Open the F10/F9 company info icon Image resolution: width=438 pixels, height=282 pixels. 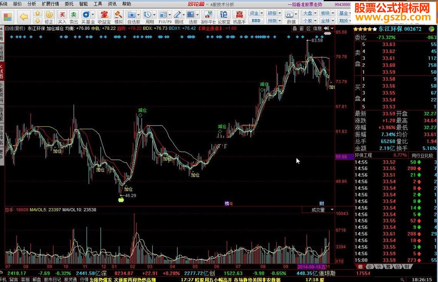coord(163,15)
